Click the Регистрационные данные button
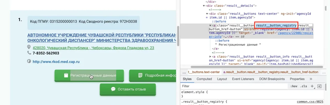This screenshot has height=105, width=330. [x=89, y=75]
